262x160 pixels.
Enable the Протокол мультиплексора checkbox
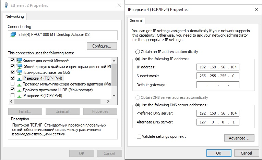point(13,84)
